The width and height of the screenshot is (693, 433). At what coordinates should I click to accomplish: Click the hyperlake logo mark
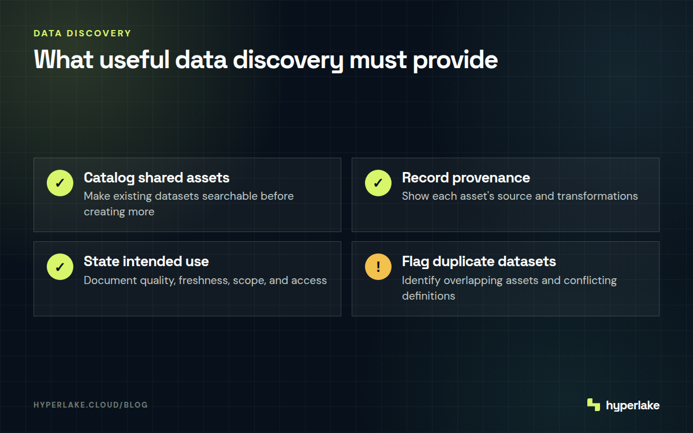point(593,405)
